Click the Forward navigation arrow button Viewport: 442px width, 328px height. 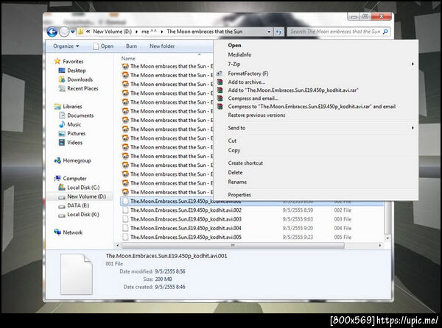coord(64,32)
